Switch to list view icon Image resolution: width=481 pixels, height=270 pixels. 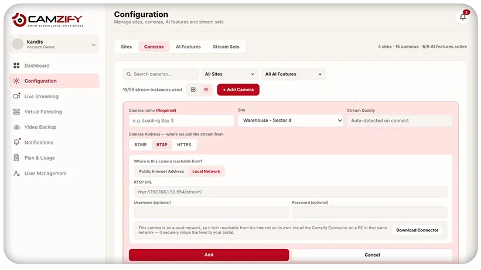pyautogui.click(x=206, y=89)
